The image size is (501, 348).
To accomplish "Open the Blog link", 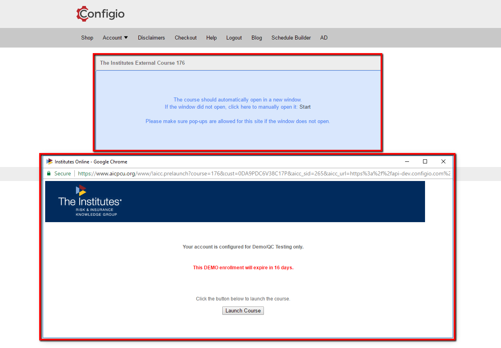I will point(257,38).
